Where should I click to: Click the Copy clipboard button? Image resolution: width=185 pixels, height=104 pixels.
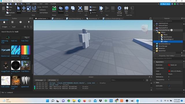[x=9, y=7]
